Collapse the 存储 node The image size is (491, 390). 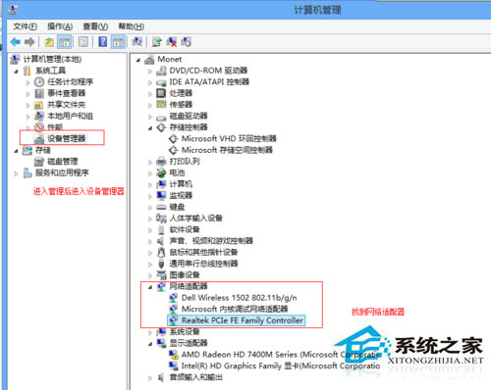pos(17,151)
